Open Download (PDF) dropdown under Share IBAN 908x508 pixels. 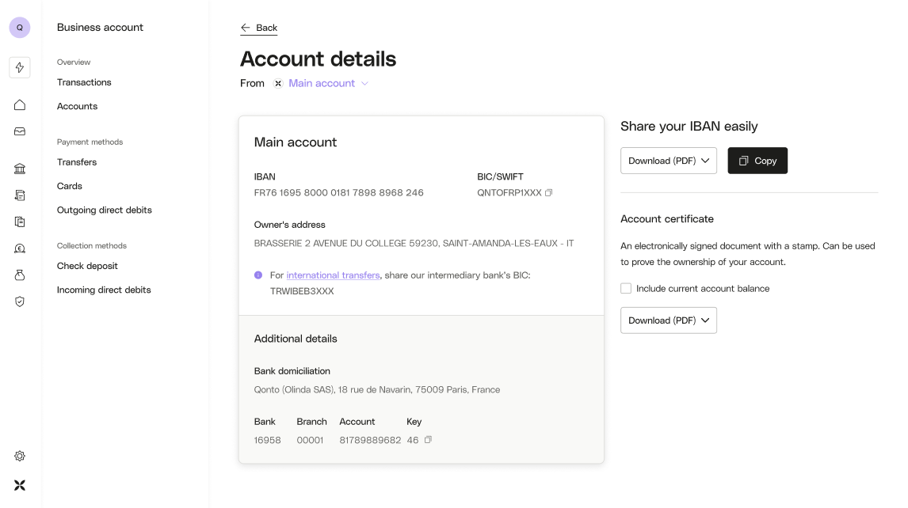[668, 161]
